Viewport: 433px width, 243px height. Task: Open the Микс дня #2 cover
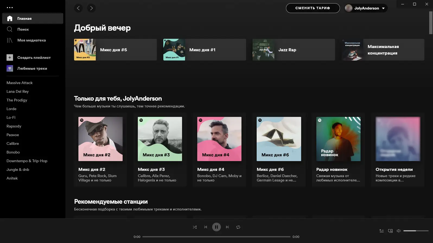[100, 139]
